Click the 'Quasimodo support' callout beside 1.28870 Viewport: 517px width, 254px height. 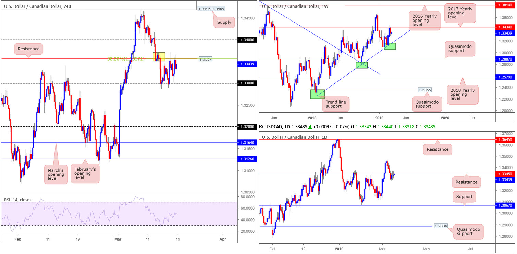[x=460, y=48]
